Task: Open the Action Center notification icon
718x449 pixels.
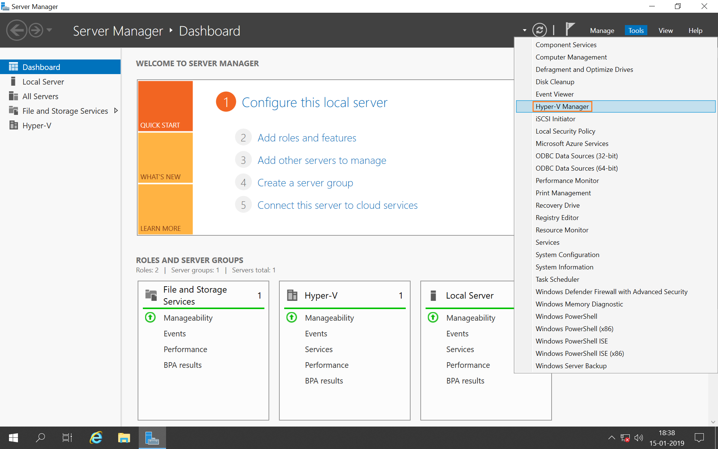Action: click(699, 438)
